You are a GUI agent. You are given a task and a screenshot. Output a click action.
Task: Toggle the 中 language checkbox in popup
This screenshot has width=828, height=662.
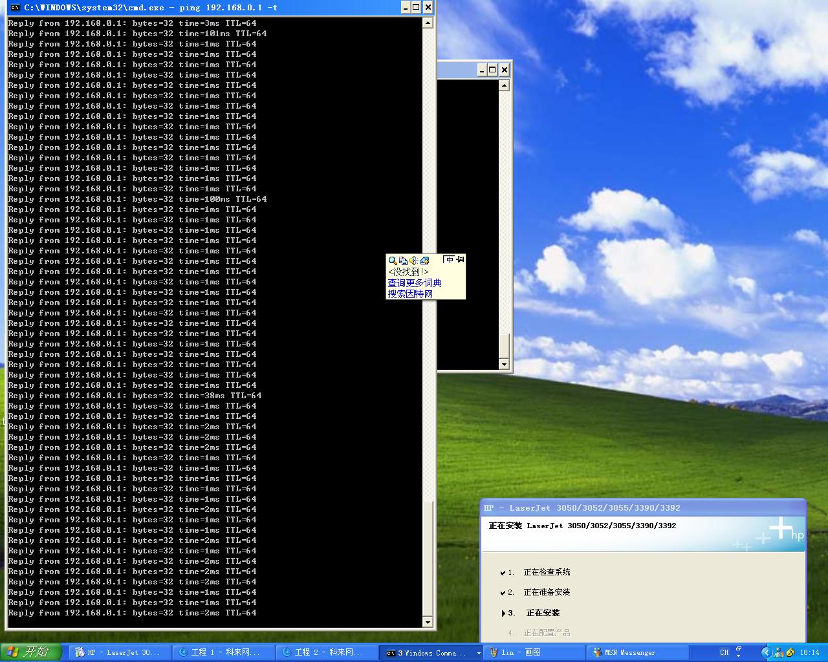click(x=448, y=260)
